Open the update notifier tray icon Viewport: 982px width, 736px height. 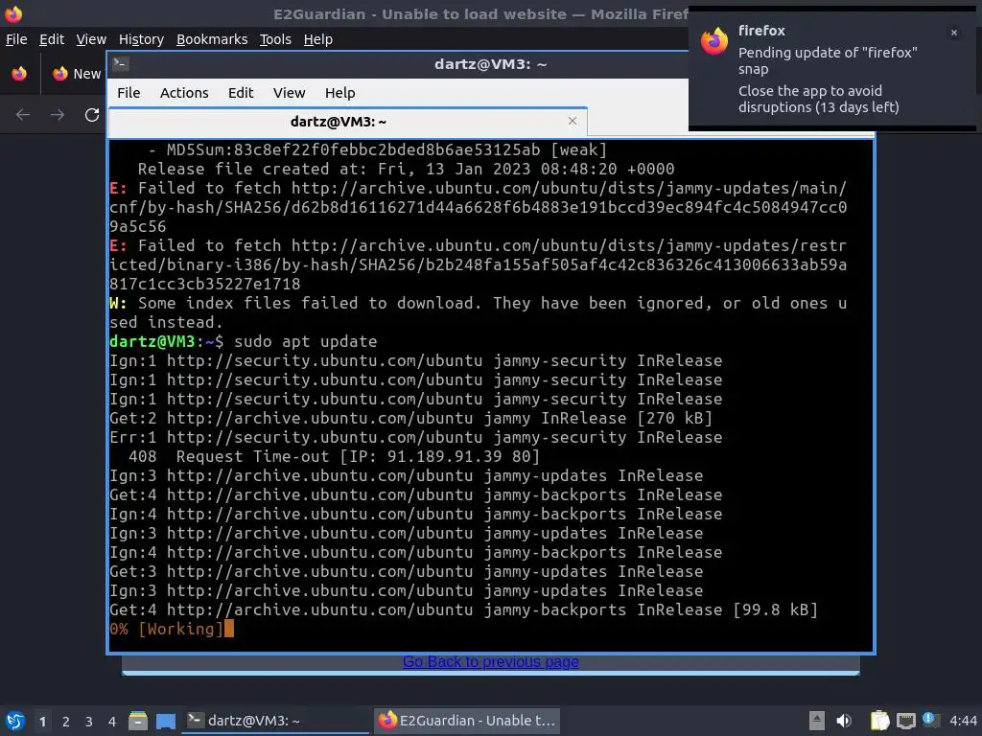point(930,720)
